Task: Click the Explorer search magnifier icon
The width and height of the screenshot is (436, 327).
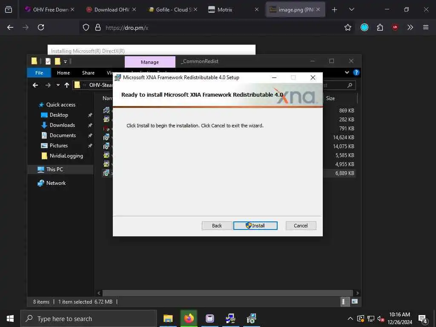Action: [x=350, y=85]
